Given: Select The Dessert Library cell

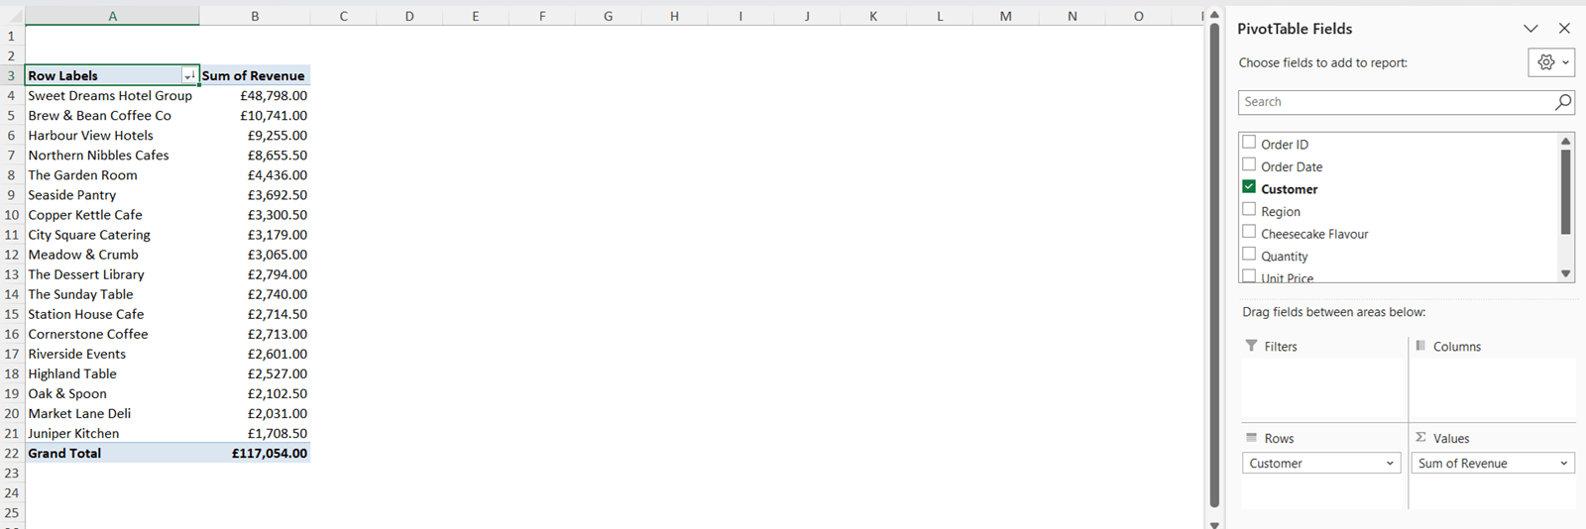Looking at the screenshot, I should [x=112, y=274].
